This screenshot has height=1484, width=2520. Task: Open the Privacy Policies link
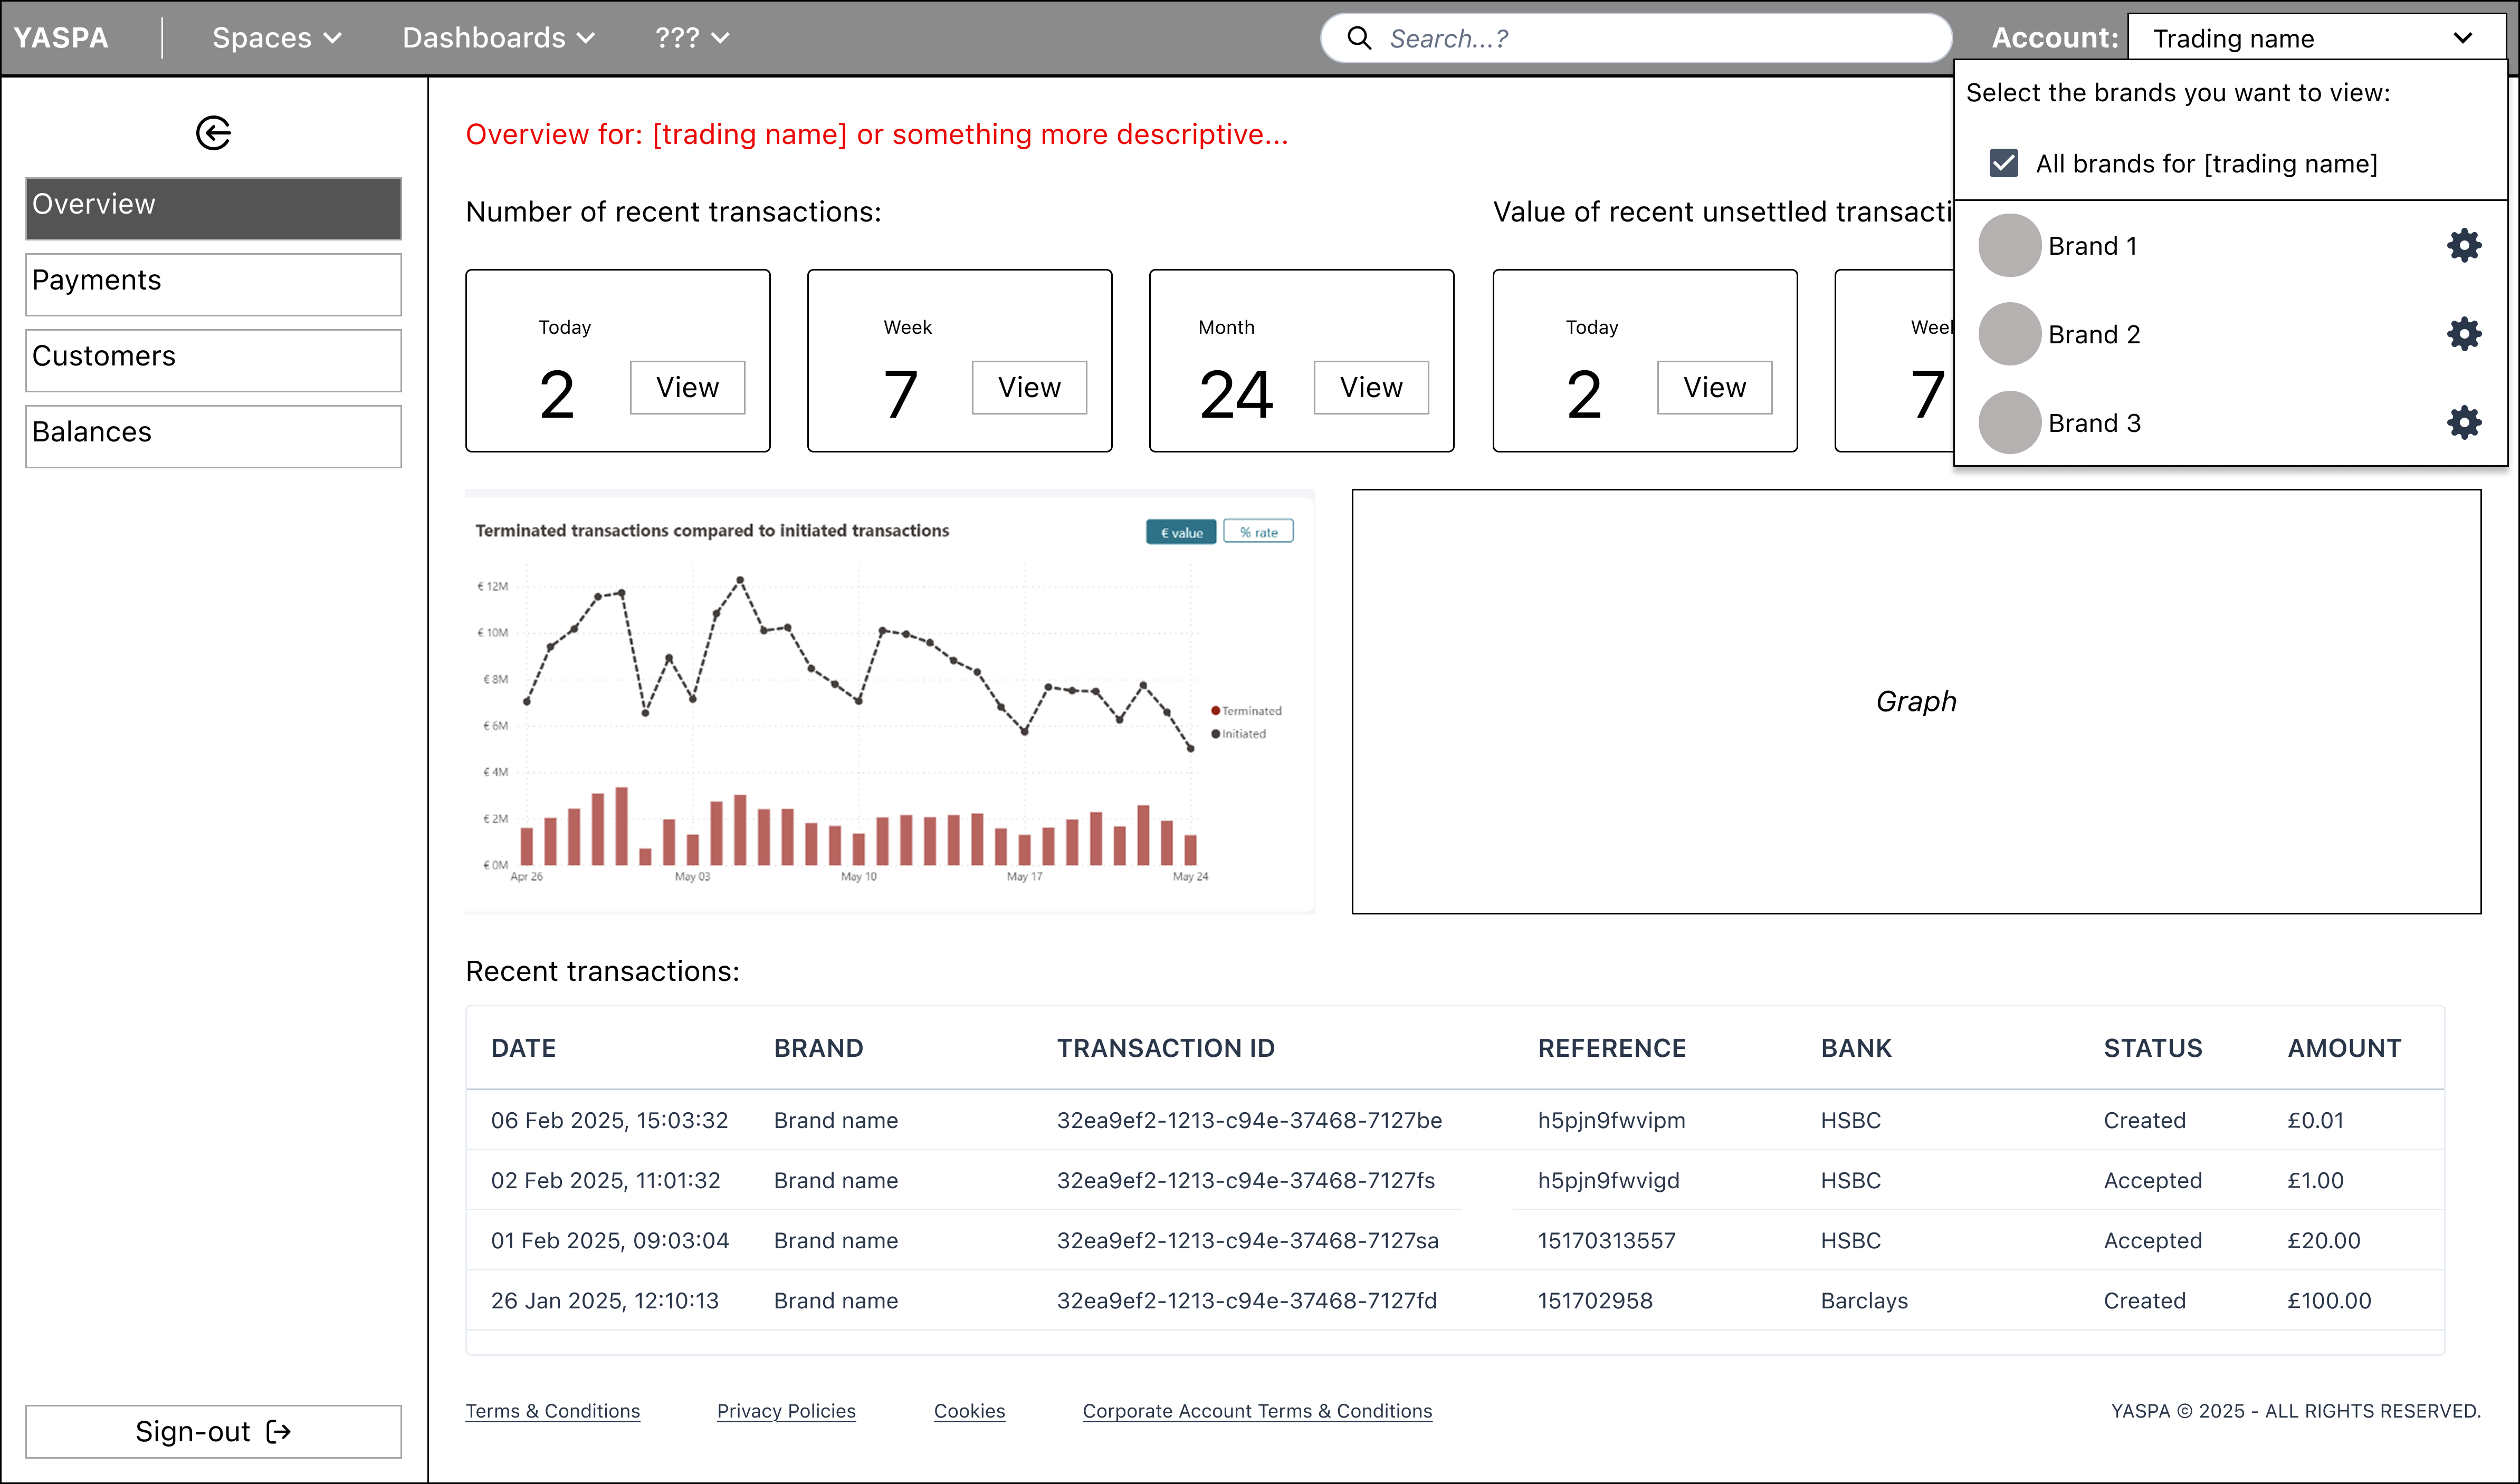pyautogui.click(x=785, y=1410)
